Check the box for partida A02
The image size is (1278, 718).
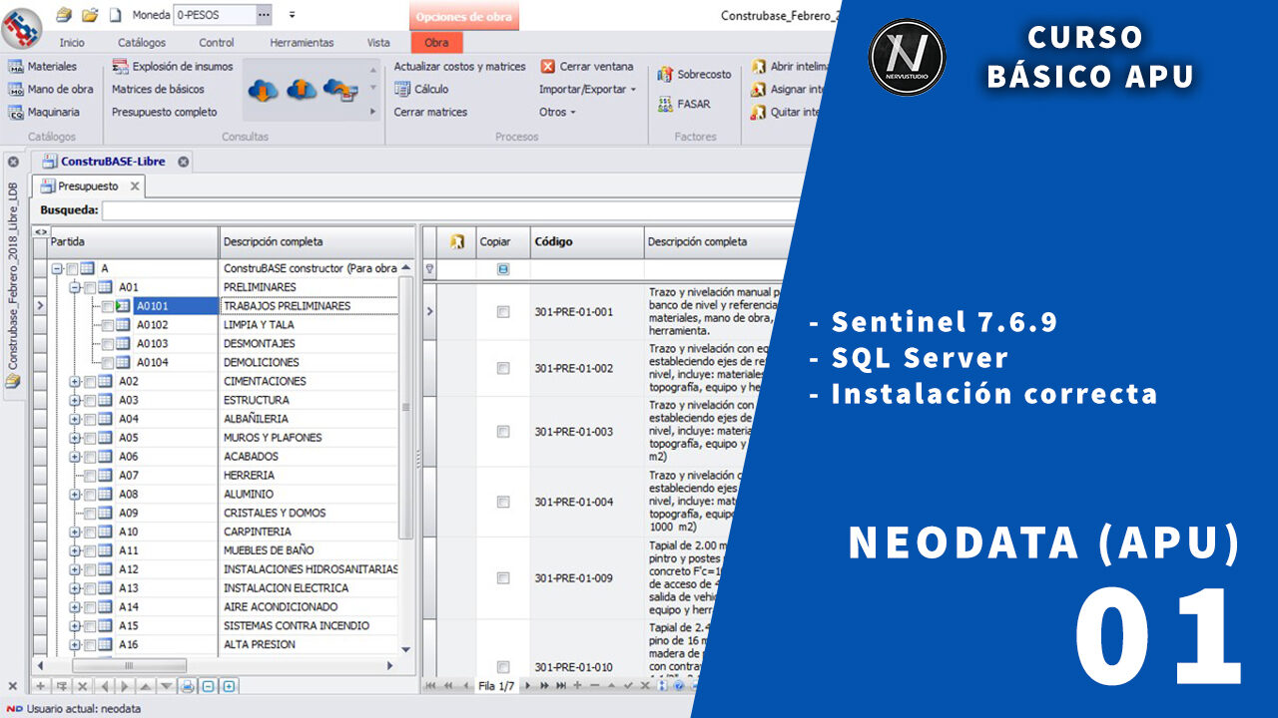point(90,381)
